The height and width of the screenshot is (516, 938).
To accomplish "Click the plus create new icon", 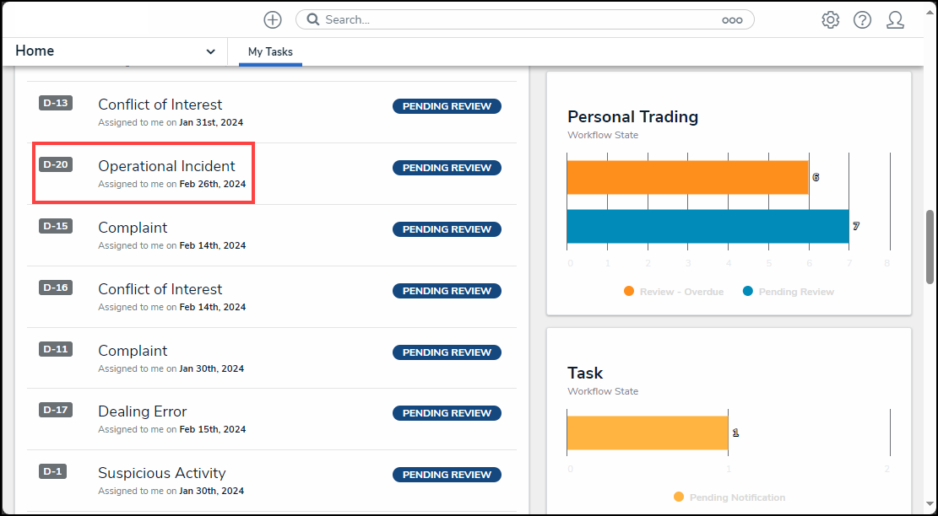I will point(272,19).
